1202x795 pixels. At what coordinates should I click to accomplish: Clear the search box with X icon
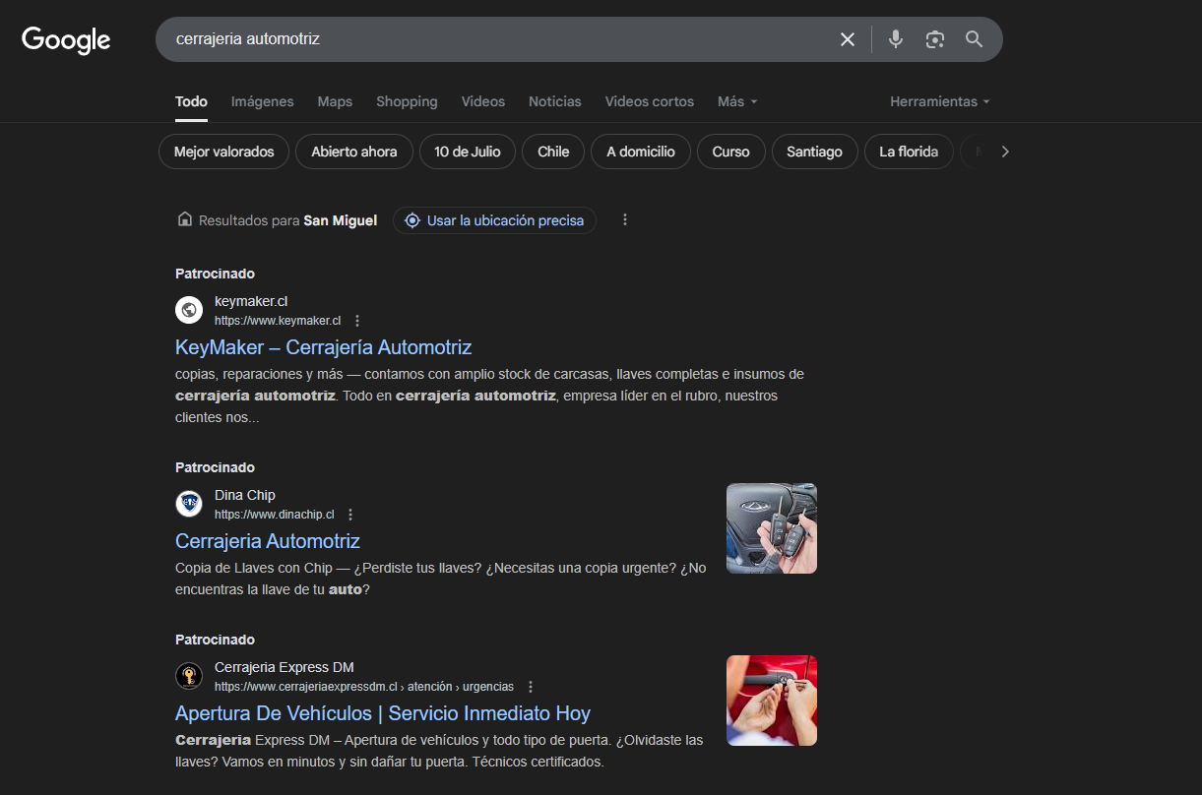tap(848, 39)
